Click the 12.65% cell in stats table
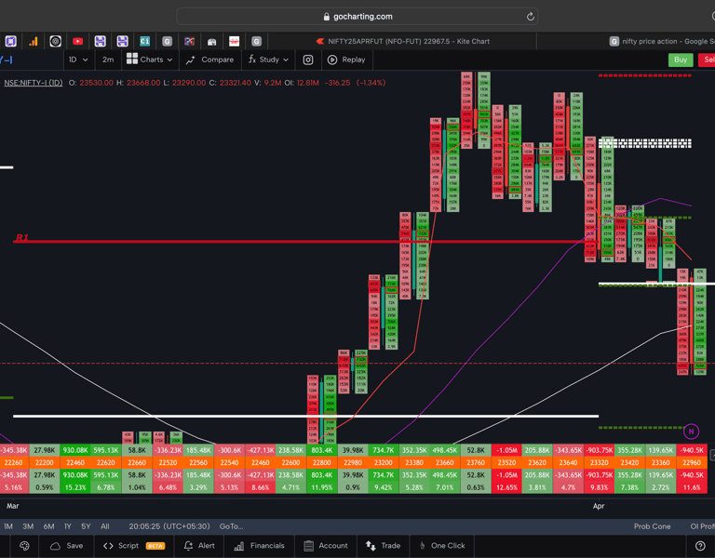Image resolution: width=715 pixels, height=558 pixels. point(506,487)
